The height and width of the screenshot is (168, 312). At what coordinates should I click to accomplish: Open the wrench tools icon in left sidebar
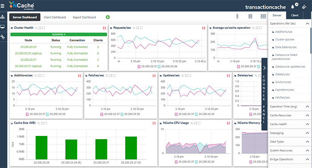[2, 37]
